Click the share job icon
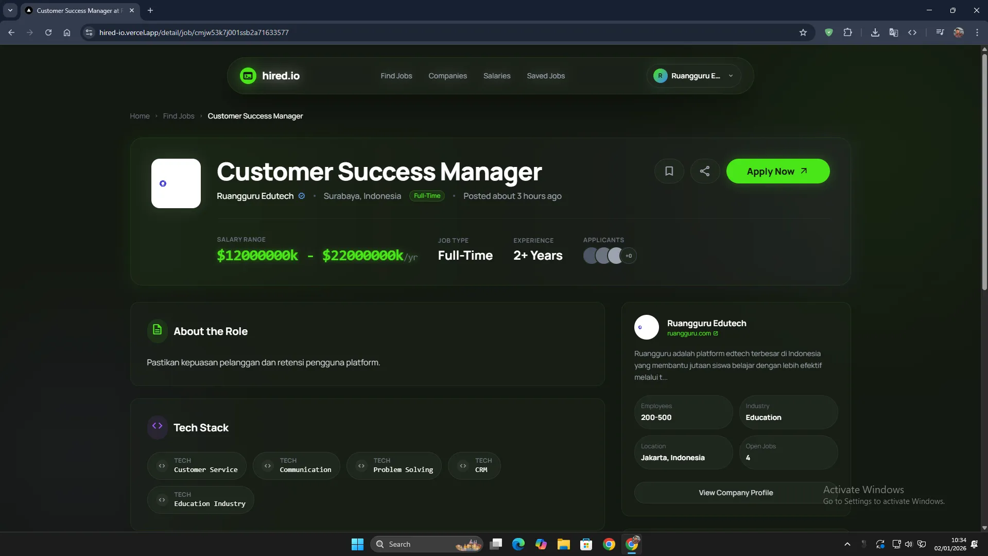The width and height of the screenshot is (988, 556). pyautogui.click(x=704, y=171)
